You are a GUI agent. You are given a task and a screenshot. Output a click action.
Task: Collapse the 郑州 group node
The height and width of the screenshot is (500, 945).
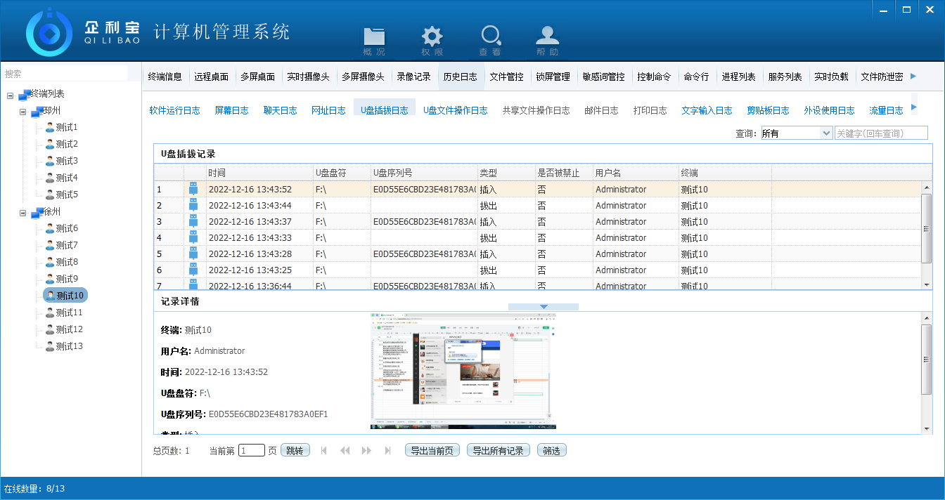tap(23, 111)
